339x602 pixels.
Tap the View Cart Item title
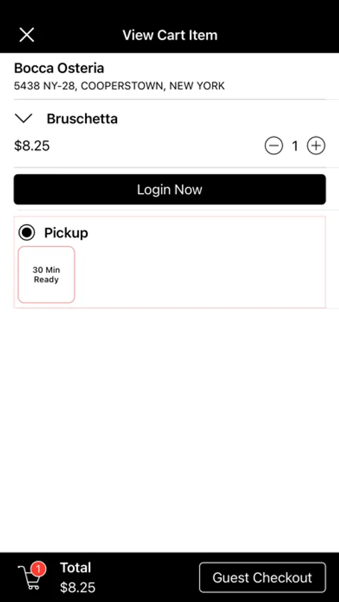pos(170,35)
